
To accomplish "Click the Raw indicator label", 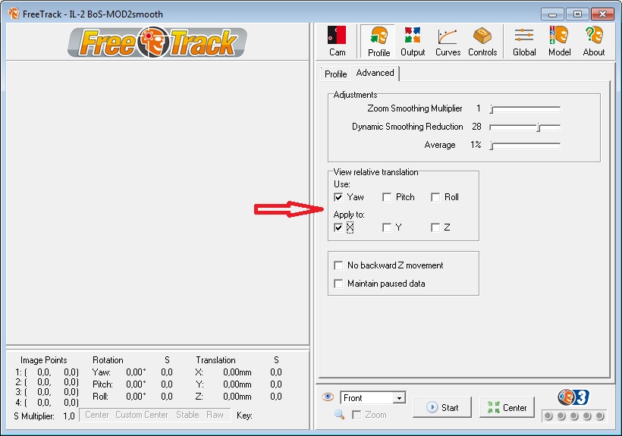I will [215, 415].
